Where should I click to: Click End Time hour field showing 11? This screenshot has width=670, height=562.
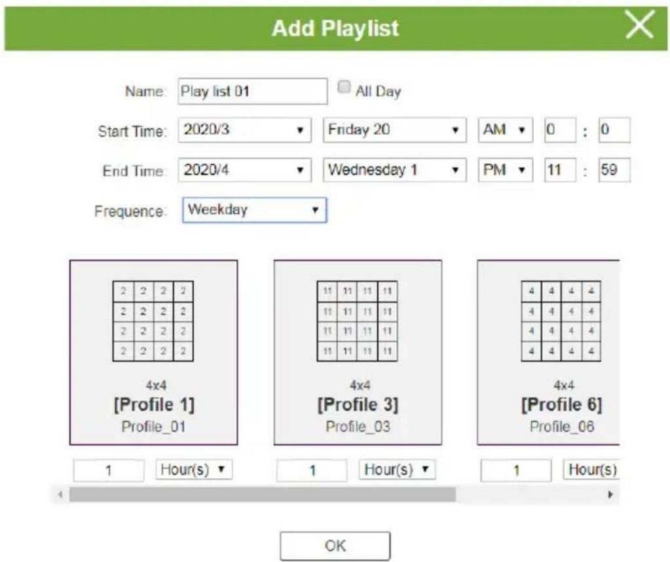pyautogui.click(x=560, y=170)
